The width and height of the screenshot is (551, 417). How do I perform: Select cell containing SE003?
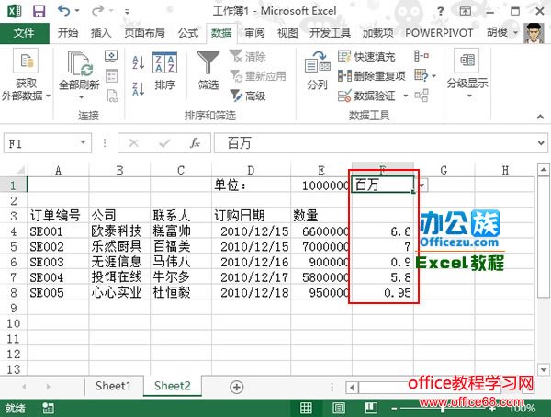[x=59, y=262]
